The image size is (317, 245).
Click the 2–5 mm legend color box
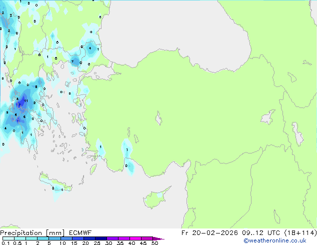(x=43, y=238)
